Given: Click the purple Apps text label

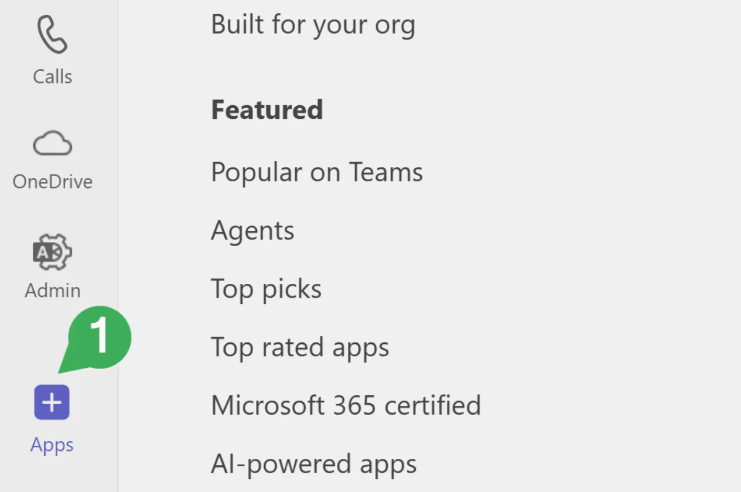Looking at the screenshot, I should pos(52,445).
